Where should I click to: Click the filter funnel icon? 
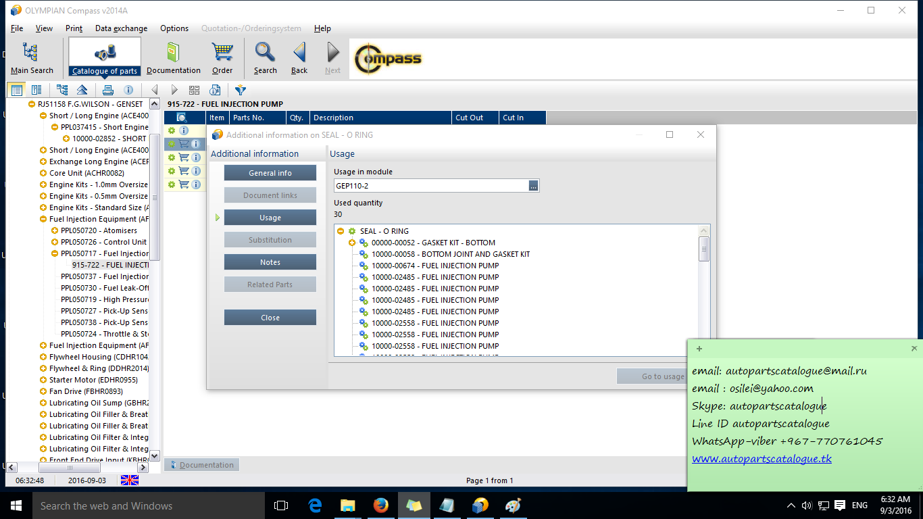click(241, 90)
